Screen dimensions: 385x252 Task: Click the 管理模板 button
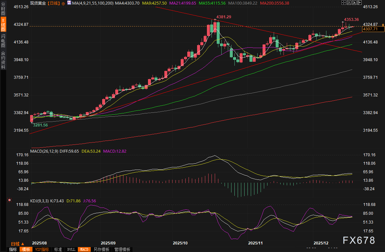(122, 249)
